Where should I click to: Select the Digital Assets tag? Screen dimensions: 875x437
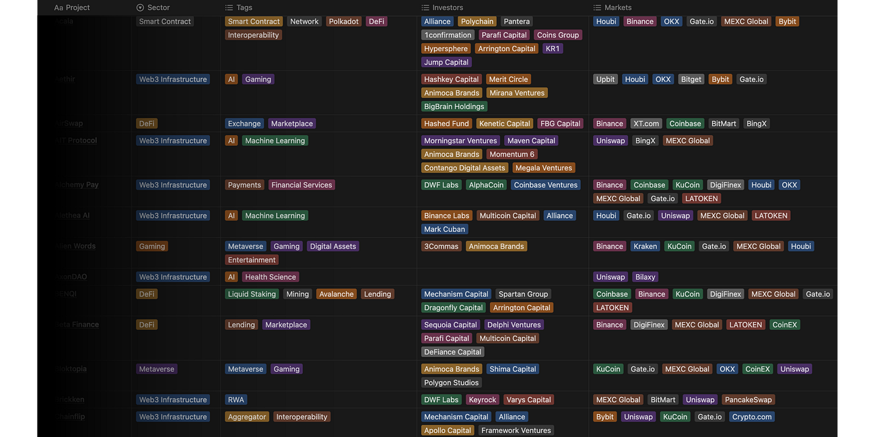click(x=333, y=247)
